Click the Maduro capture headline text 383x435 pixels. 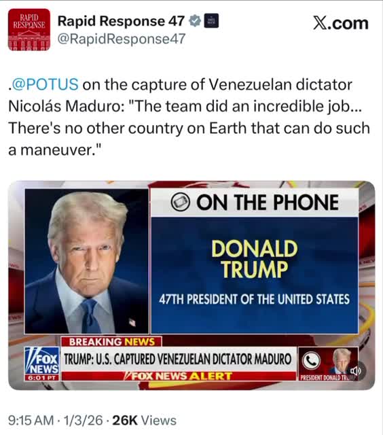pos(178,359)
